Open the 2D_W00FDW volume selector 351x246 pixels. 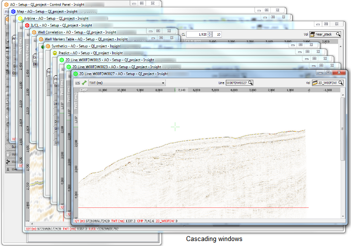pyautogui.click(x=328, y=83)
